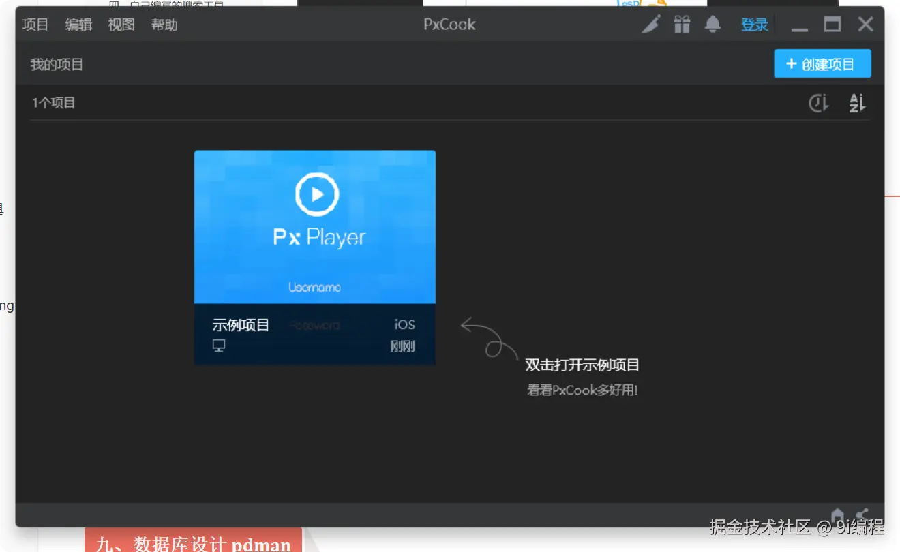The width and height of the screenshot is (900, 552).
Task: Click the play circle icon on thumbnail
Action: click(317, 194)
